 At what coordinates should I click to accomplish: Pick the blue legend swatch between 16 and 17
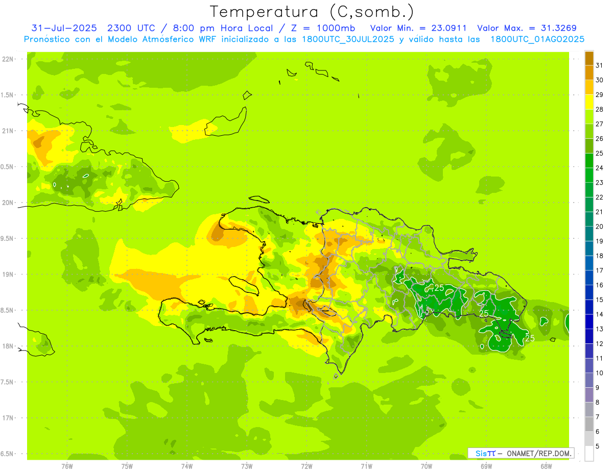[589, 278]
